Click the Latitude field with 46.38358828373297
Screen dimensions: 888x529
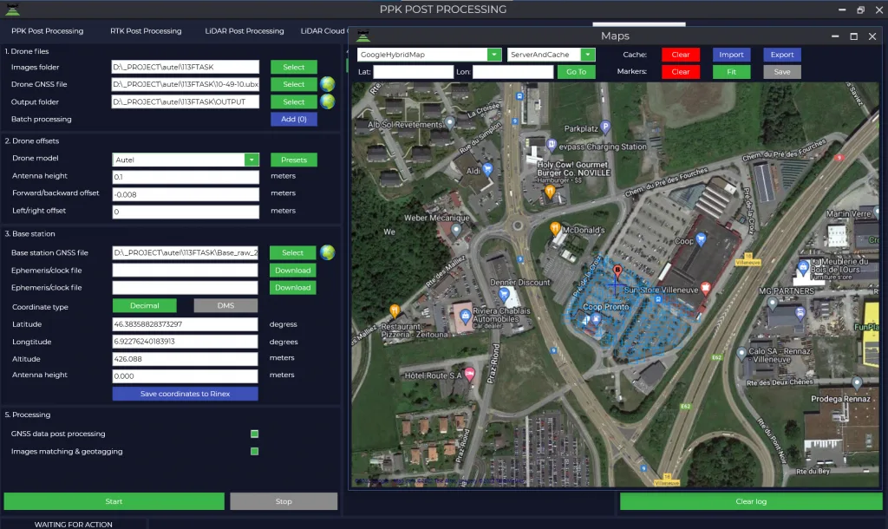[185, 324]
